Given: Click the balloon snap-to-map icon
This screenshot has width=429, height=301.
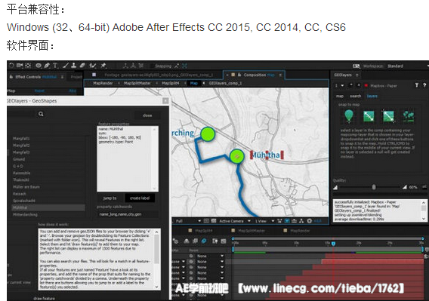Looking at the screenshot, I should point(349,115).
